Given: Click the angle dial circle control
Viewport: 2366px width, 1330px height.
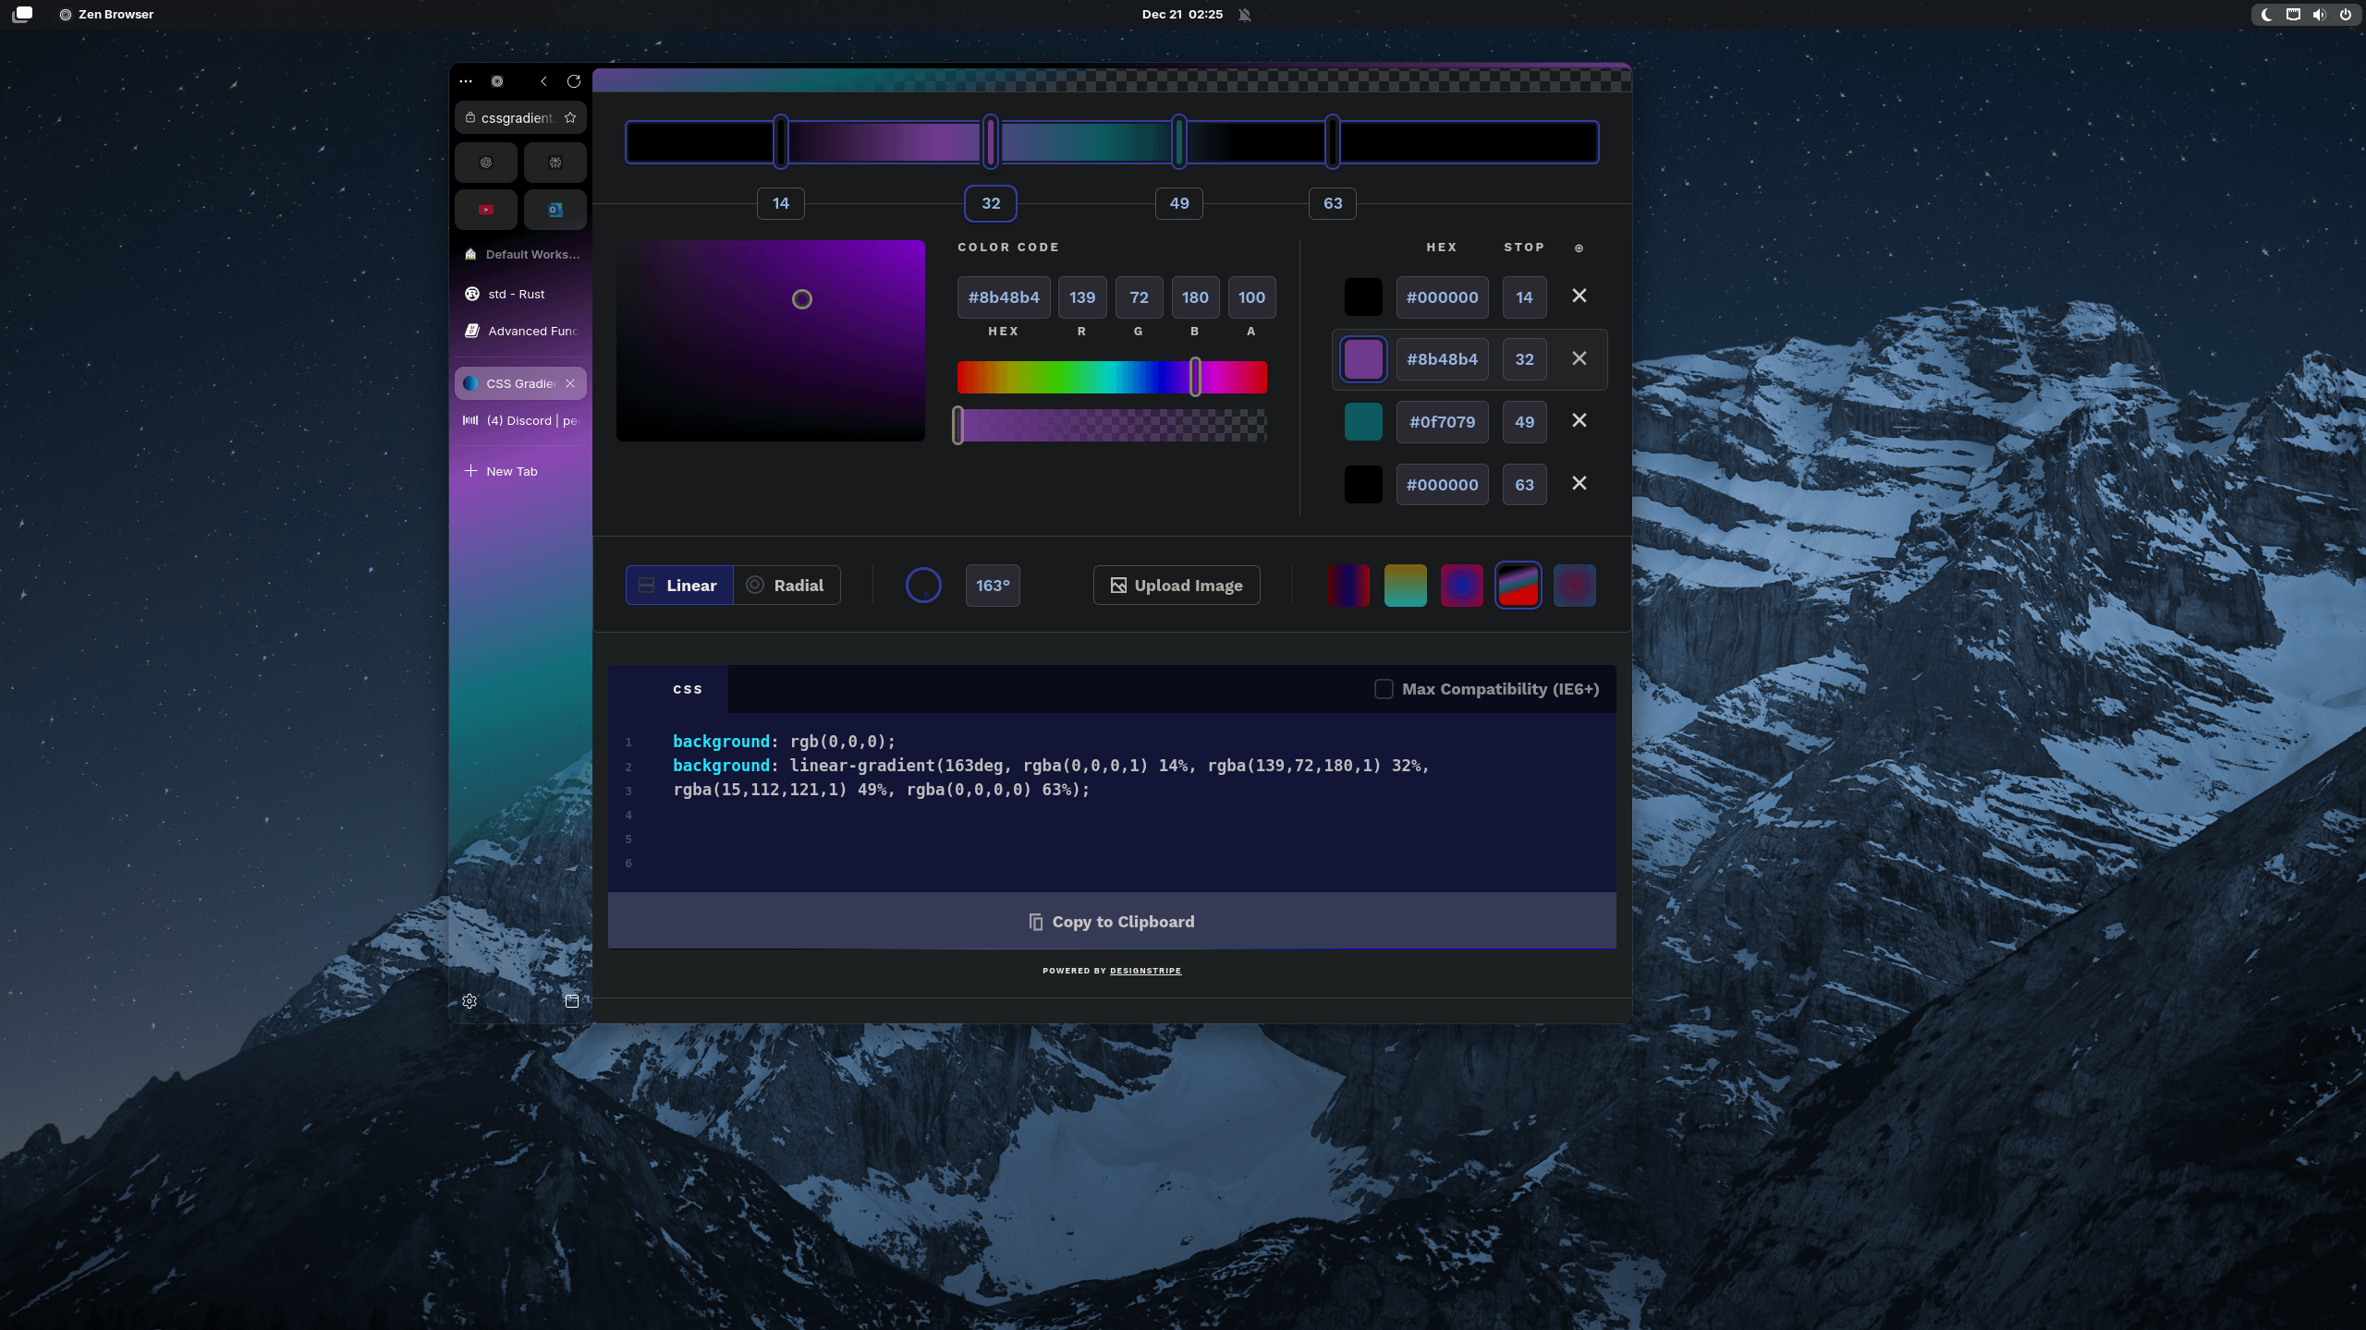Looking at the screenshot, I should (x=921, y=585).
